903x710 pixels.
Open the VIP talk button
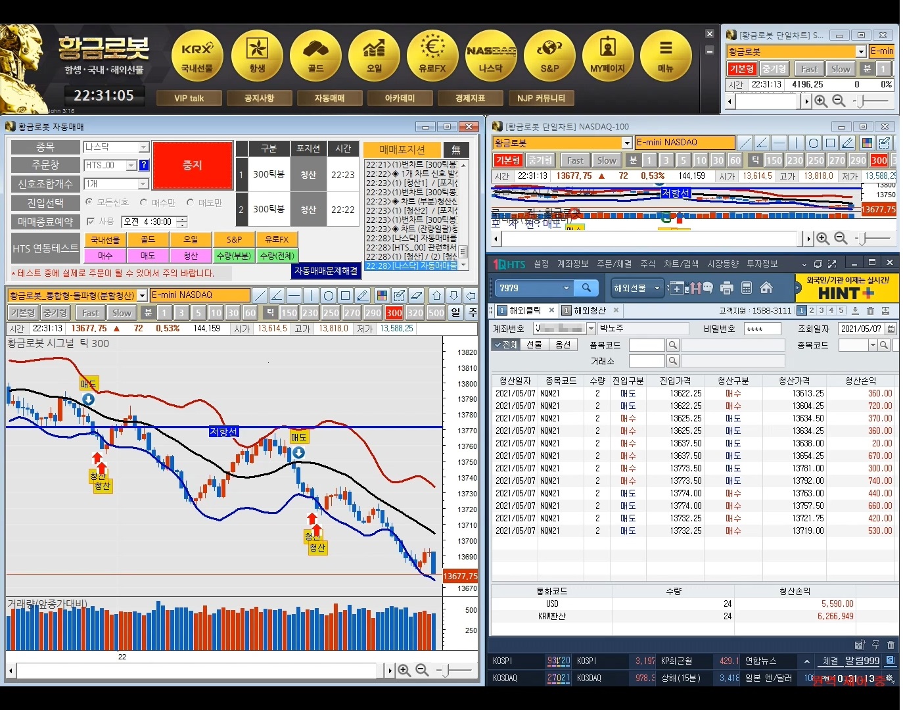(189, 99)
